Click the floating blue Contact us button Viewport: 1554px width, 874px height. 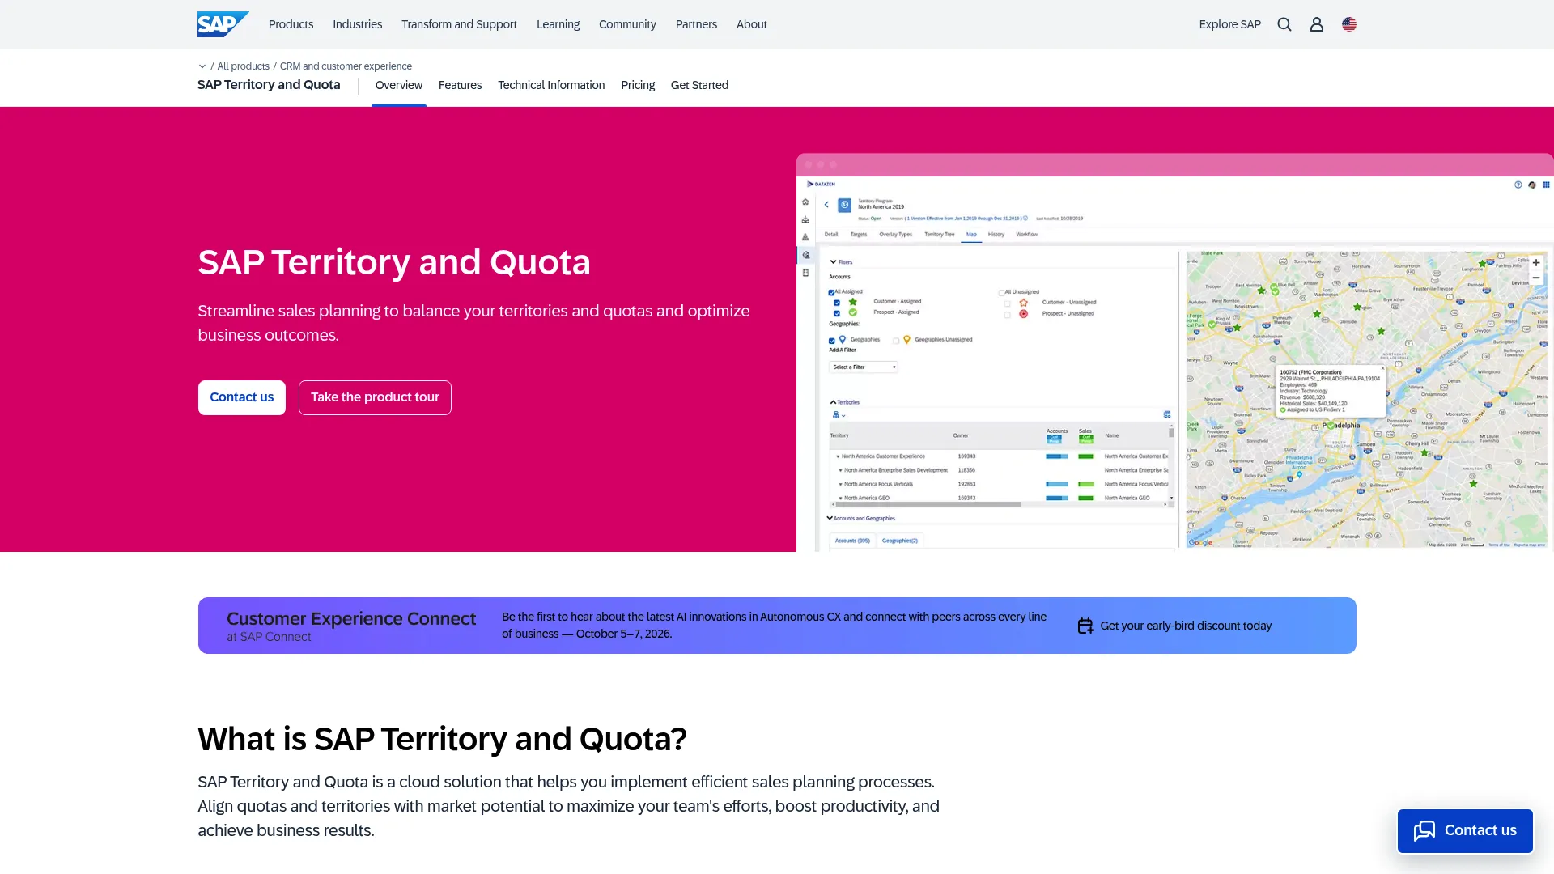pyautogui.click(x=1465, y=830)
